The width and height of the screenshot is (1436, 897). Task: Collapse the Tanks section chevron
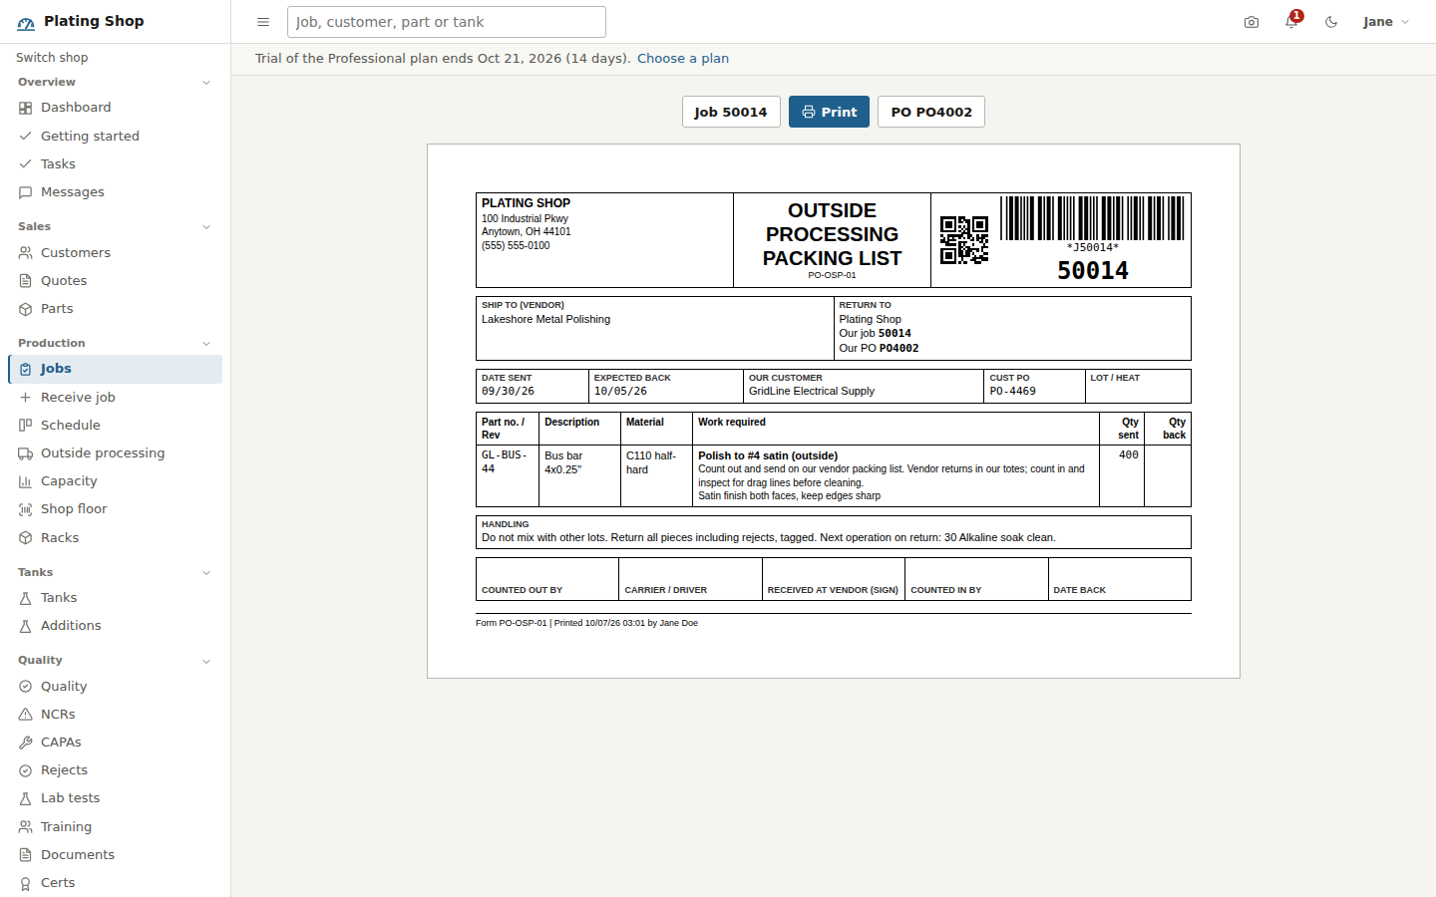[x=206, y=573]
